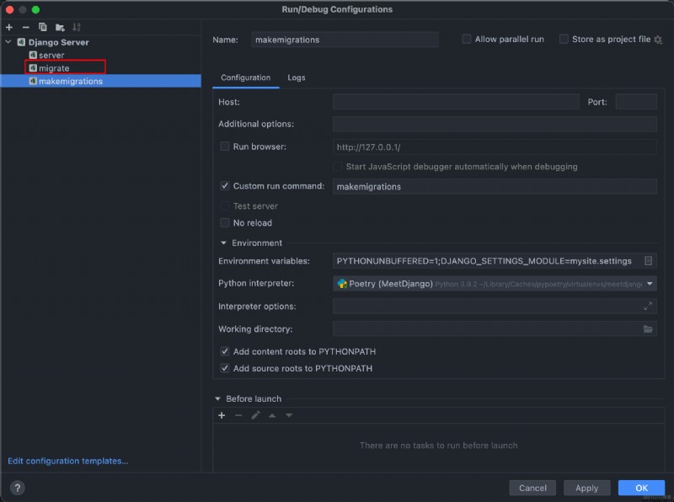Open the help question mark
The width and height of the screenshot is (674, 502).
click(17, 488)
